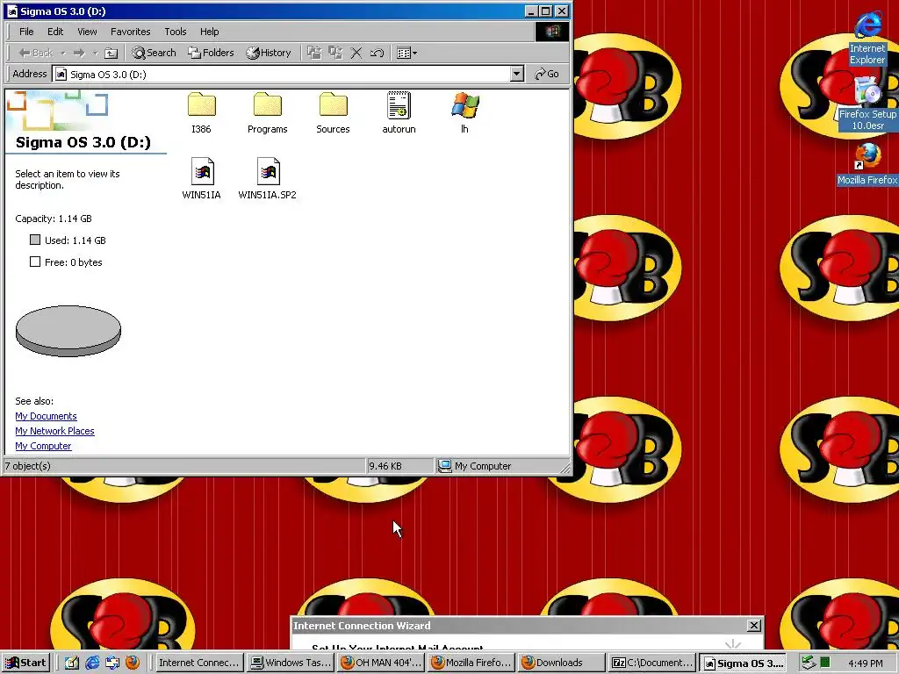Open the Programs folder
This screenshot has width=899, height=674.
point(267,113)
